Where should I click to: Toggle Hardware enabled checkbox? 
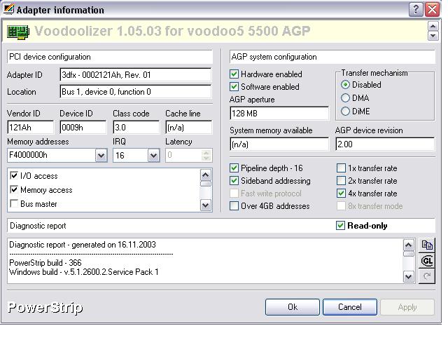pyautogui.click(x=234, y=74)
